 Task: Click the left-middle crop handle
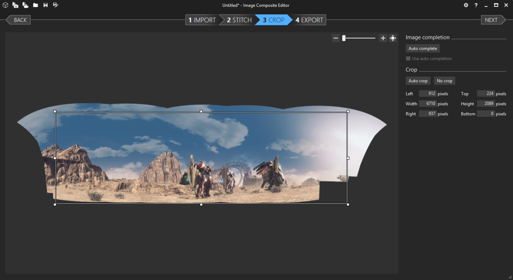(55, 158)
